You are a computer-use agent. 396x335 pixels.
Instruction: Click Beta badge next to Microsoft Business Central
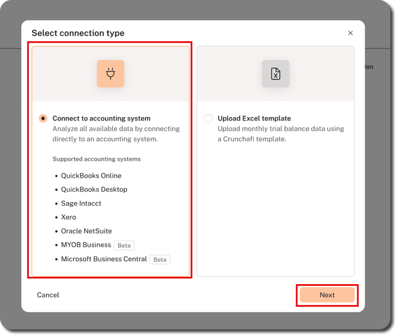pyautogui.click(x=160, y=259)
